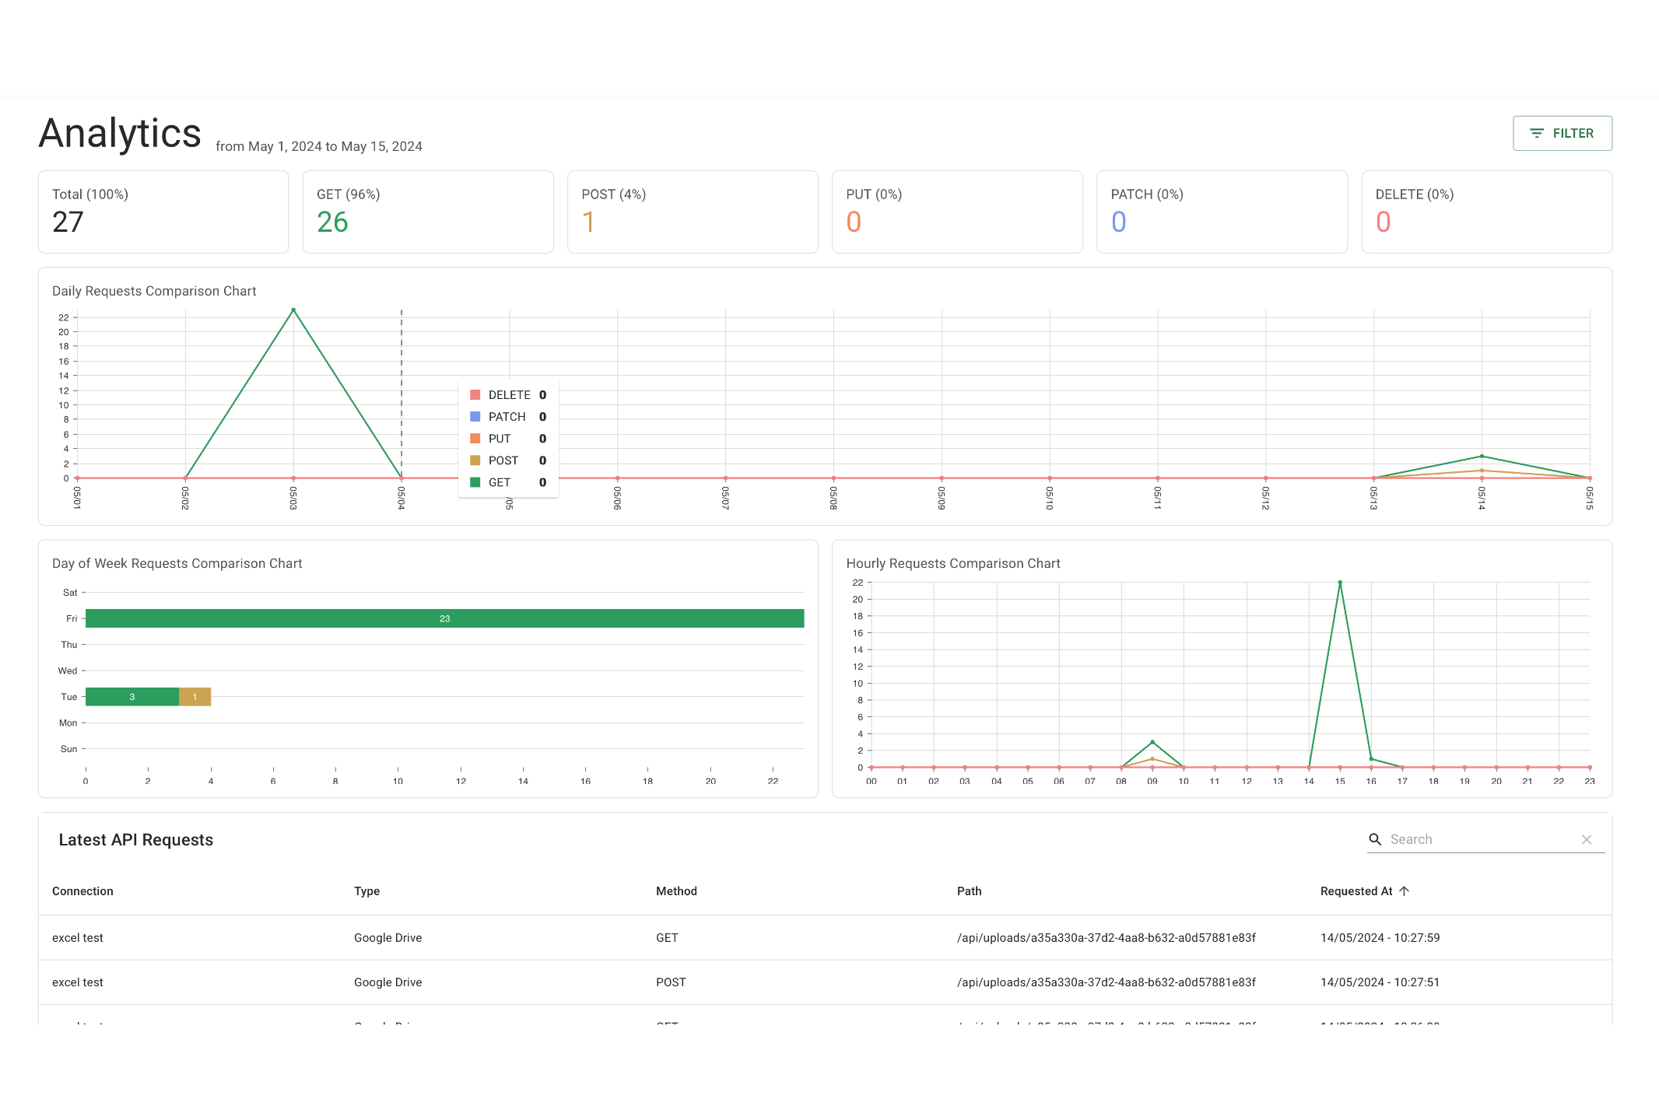Click the filter icon in the FILTER button
This screenshot has width=1659, height=1120.
1536,133
